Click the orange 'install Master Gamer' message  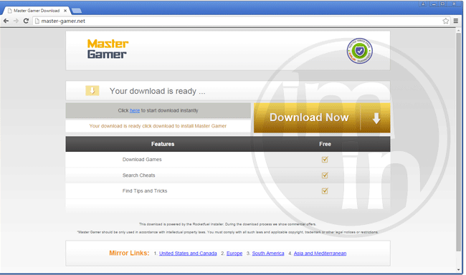pyautogui.click(x=158, y=126)
